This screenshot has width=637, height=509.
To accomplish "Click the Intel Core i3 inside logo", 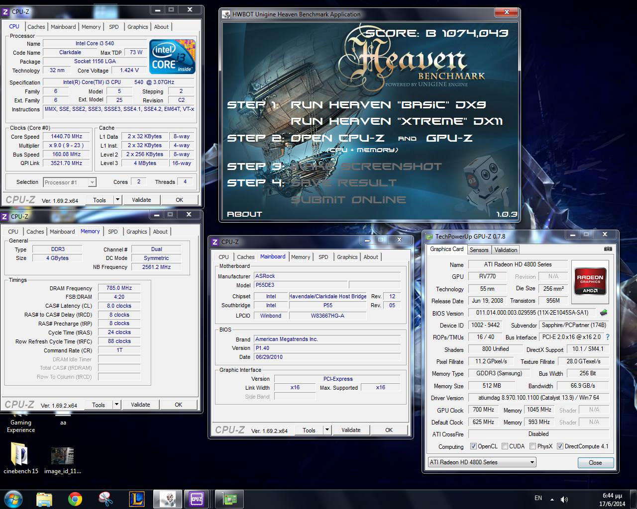I will [x=172, y=57].
